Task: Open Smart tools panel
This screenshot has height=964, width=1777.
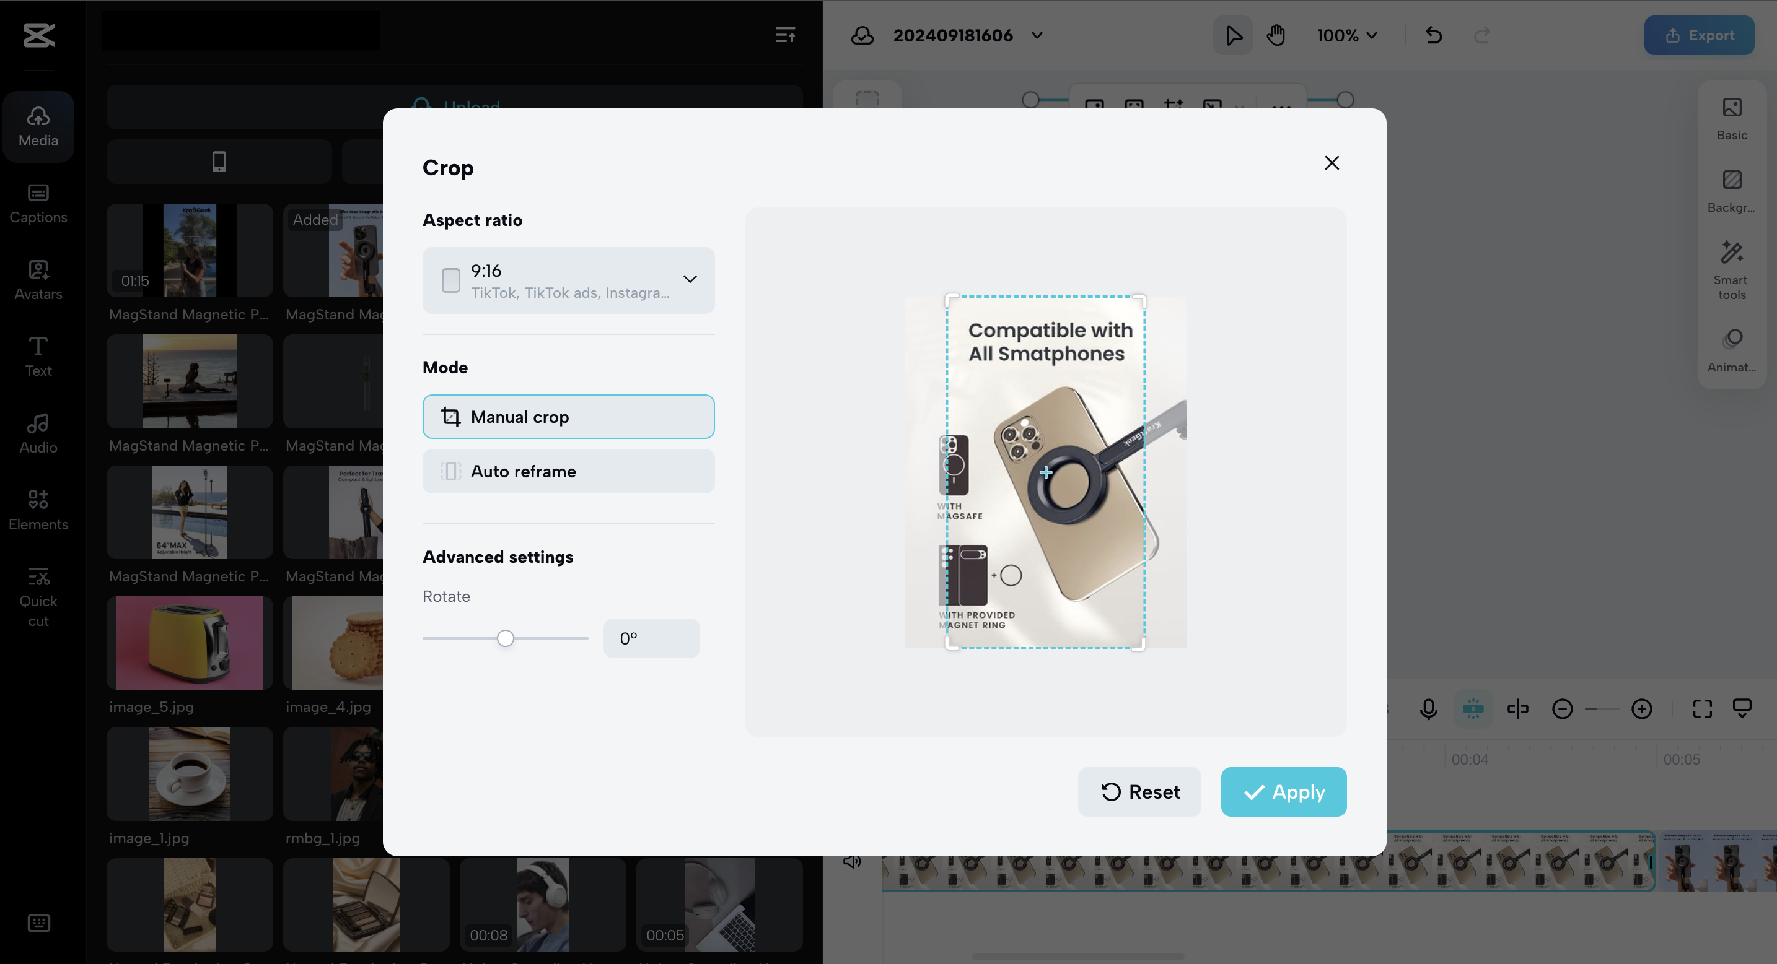Action: pos(1731,271)
